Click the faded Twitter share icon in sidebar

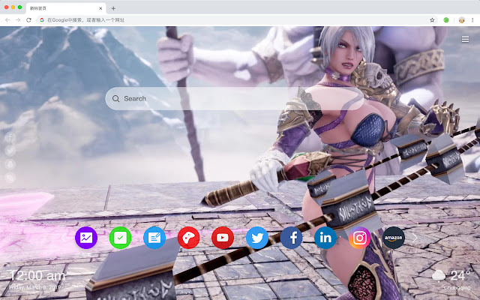coord(10,151)
